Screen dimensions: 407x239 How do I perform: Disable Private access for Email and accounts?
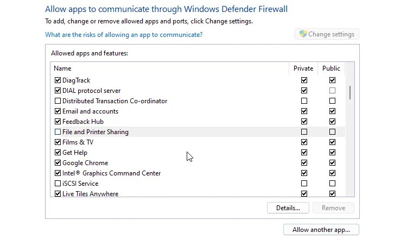click(x=304, y=111)
